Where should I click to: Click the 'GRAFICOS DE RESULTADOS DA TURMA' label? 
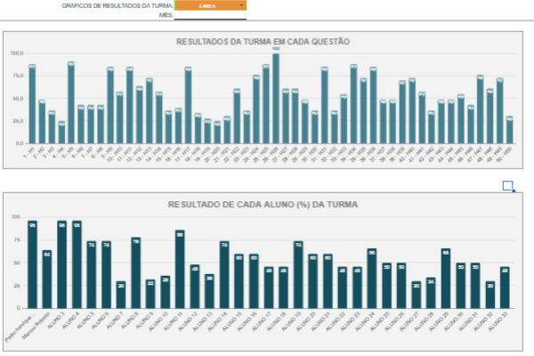117,5
